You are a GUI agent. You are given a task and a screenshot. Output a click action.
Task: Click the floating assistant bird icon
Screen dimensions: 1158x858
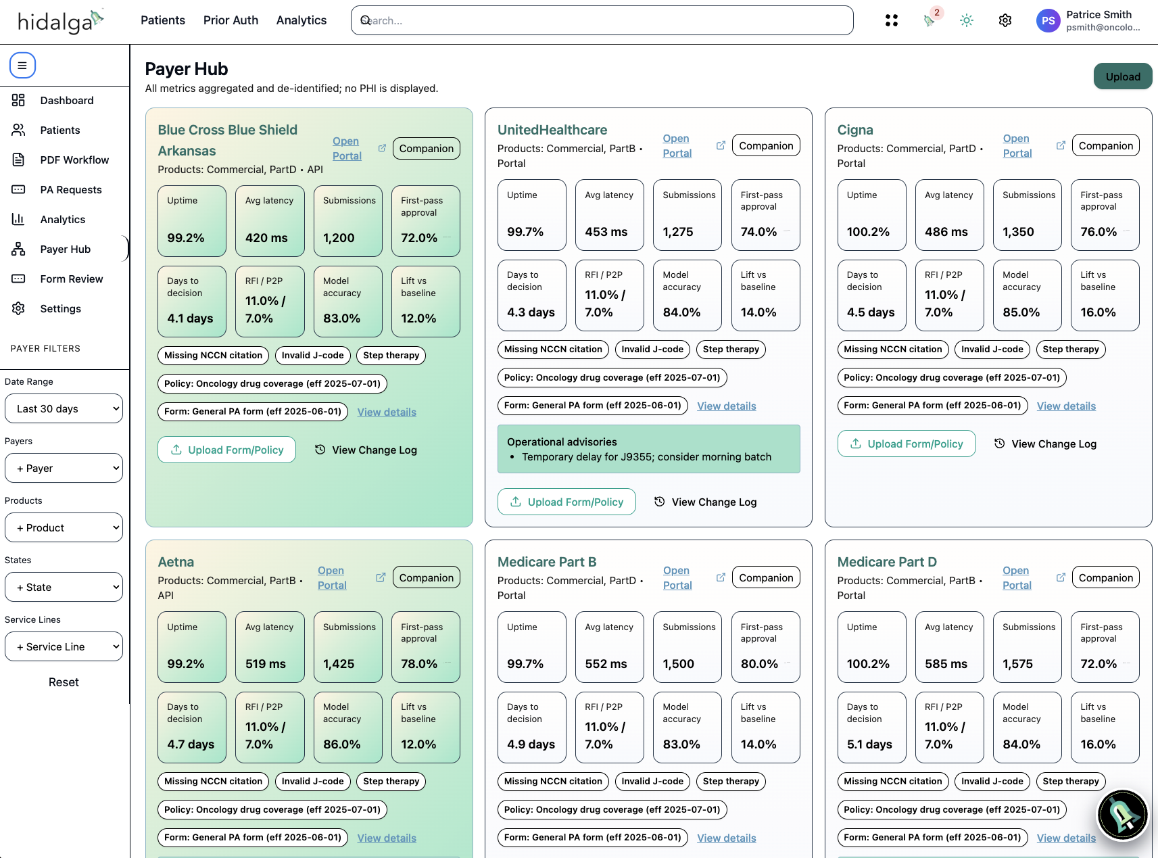click(1122, 815)
